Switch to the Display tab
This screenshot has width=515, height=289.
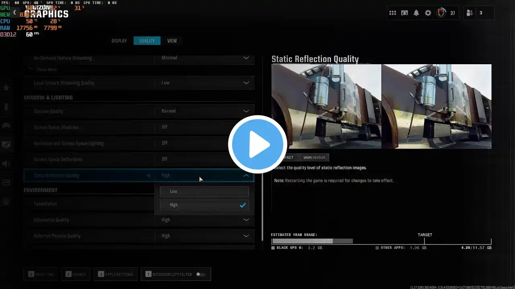(x=119, y=41)
